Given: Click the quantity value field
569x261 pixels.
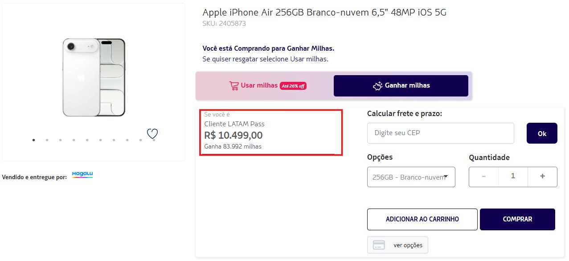Looking at the screenshot, I should pyautogui.click(x=513, y=177).
